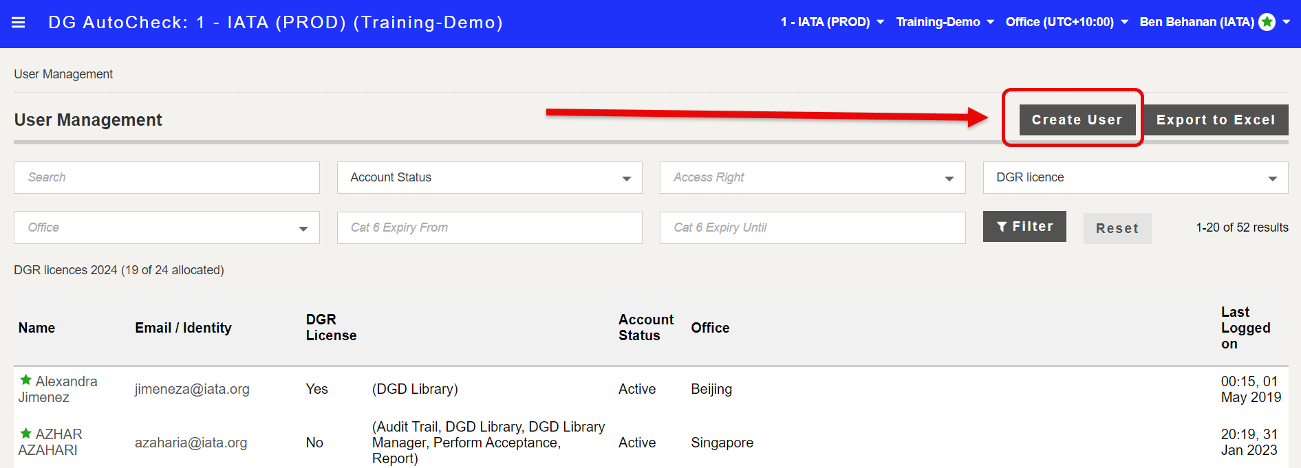Screen dimensions: 1301x468
Task: Click the DGR licences 2024 allocation text
Action: pos(119,270)
